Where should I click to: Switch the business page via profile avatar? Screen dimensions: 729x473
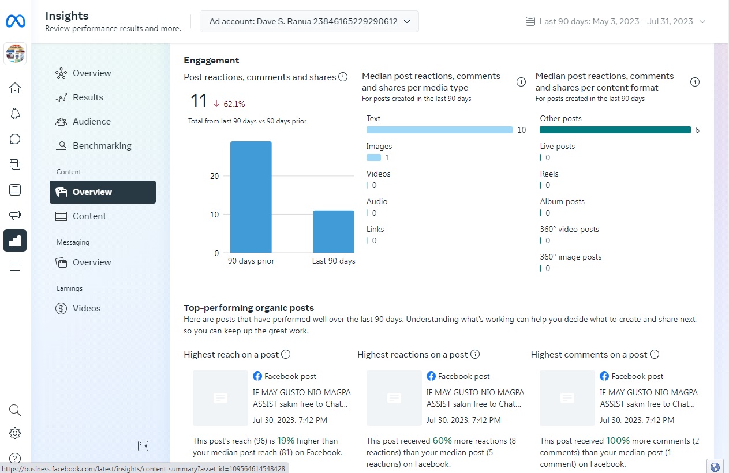(15, 54)
